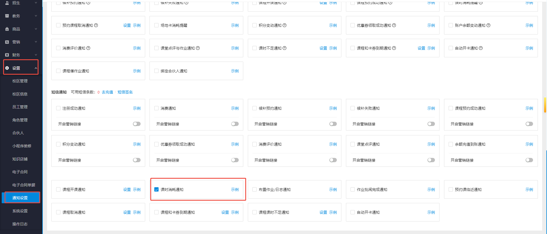
Task: Check the SMS 消费通知 checkbox
Action: [156, 108]
